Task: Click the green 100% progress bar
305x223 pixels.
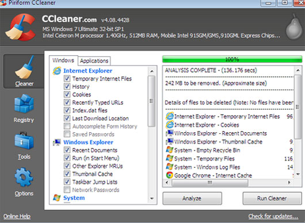Action: (232, 59)
